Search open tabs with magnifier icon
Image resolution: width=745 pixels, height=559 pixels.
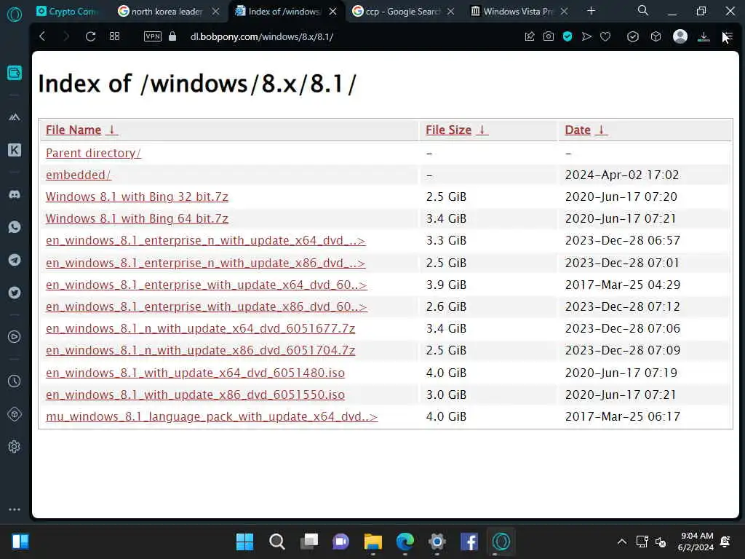pos(643,10)
